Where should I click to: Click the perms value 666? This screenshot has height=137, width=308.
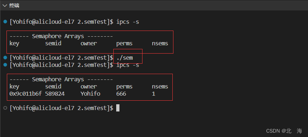(x=121, y=93)
